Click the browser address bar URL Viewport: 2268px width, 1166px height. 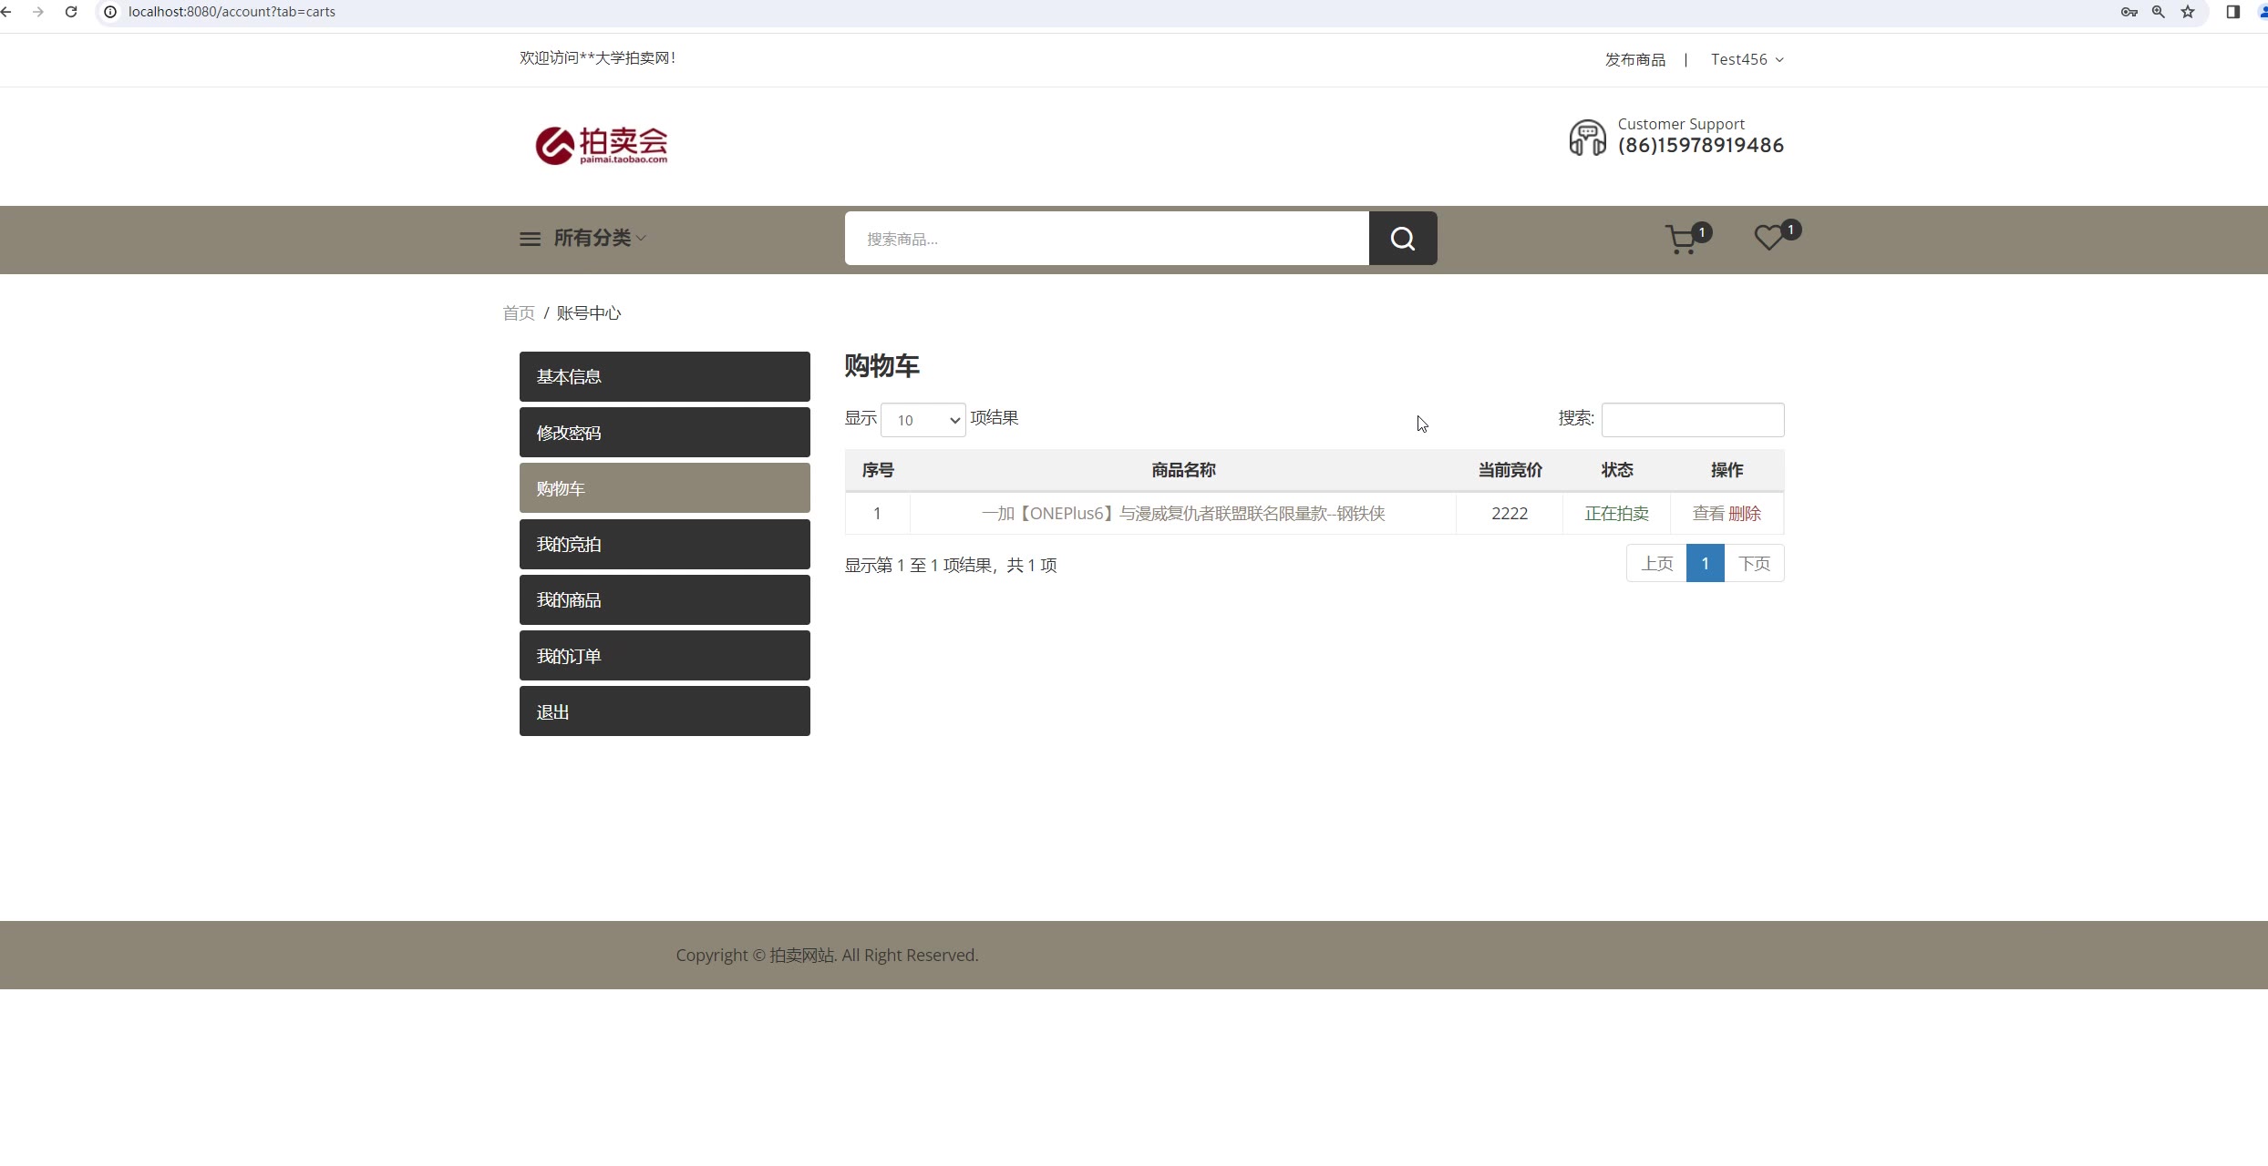pyautogui.click(x=232, y=12)
